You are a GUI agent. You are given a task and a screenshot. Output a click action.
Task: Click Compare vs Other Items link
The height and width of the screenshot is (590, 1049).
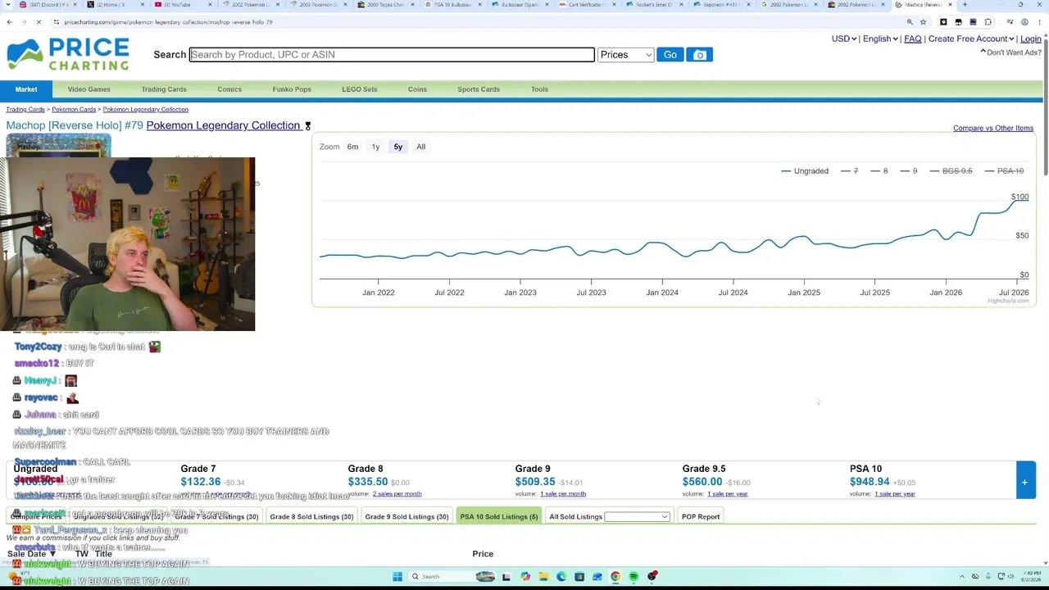[x=993, y=128]
